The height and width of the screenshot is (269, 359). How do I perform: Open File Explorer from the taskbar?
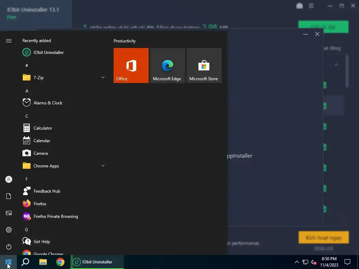(43, 262)
